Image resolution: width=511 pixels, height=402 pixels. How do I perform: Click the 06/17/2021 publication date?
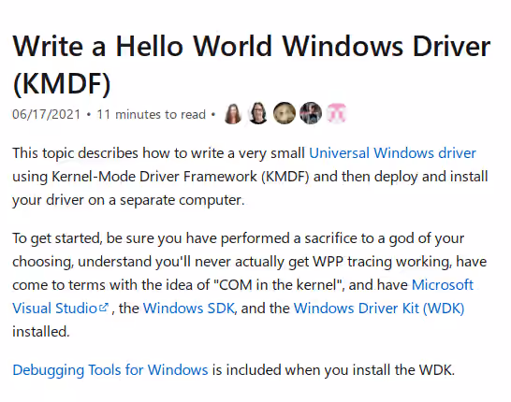46,115
